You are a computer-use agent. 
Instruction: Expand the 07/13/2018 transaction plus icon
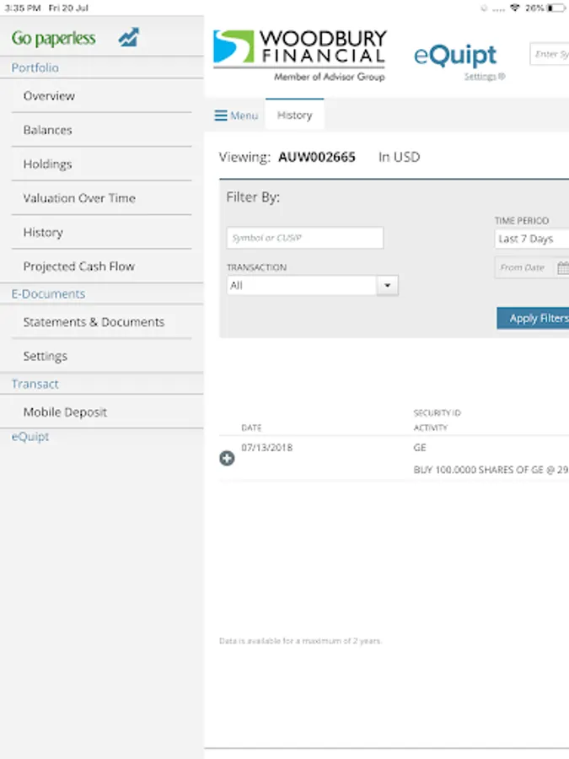pos(227,459)
